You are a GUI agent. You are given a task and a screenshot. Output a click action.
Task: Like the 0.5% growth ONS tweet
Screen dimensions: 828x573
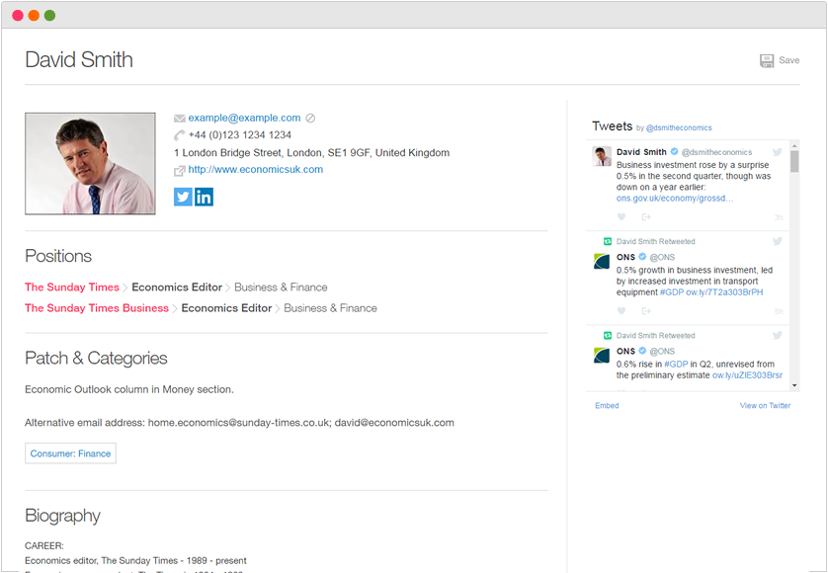click(x=621, y=311)
